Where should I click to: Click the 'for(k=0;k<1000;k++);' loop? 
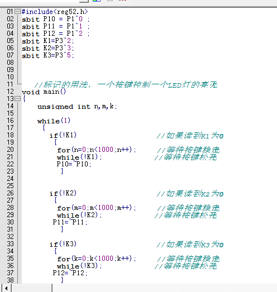(x=97, y=259)
